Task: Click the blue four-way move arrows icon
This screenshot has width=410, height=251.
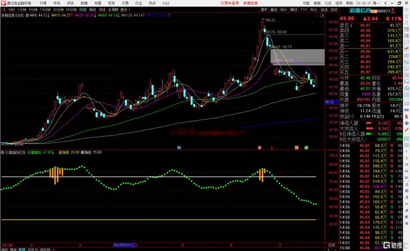Action: [406, 123]
